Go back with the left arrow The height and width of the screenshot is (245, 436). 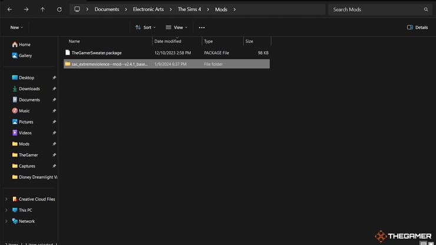coord(10,9)
